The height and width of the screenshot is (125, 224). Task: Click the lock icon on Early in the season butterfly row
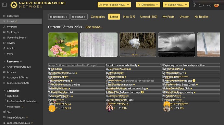click(161, 65)
